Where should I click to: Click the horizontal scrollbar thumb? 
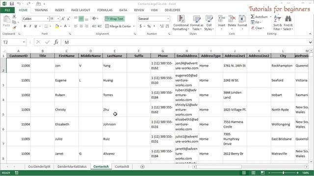click(219, 167)
